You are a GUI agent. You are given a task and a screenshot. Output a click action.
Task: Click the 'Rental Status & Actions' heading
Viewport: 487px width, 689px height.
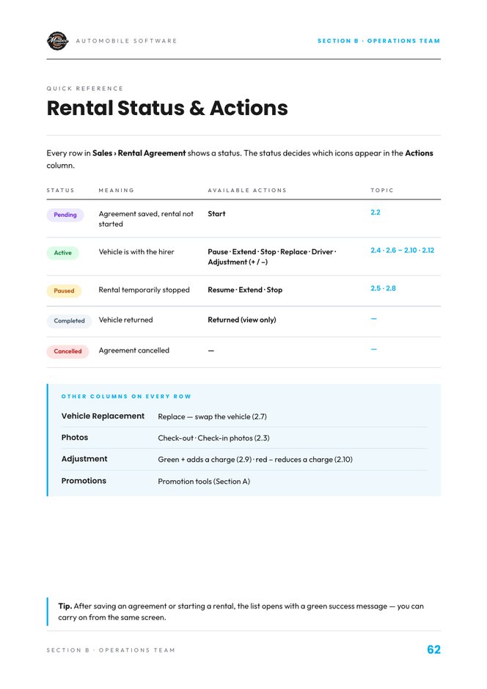(167, 108)
